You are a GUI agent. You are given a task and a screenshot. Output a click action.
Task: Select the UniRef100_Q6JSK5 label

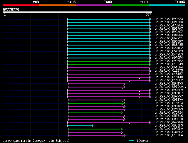click(x=169, y=126)
